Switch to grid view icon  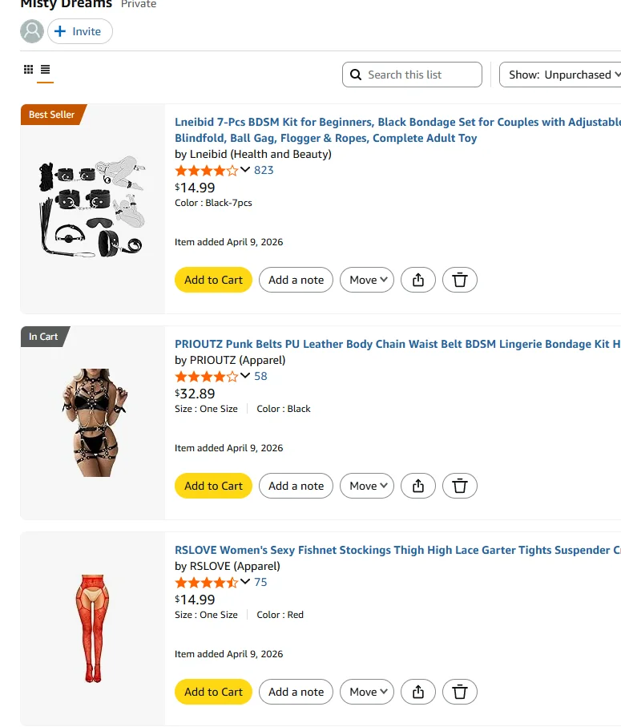(x=29, y=70)
